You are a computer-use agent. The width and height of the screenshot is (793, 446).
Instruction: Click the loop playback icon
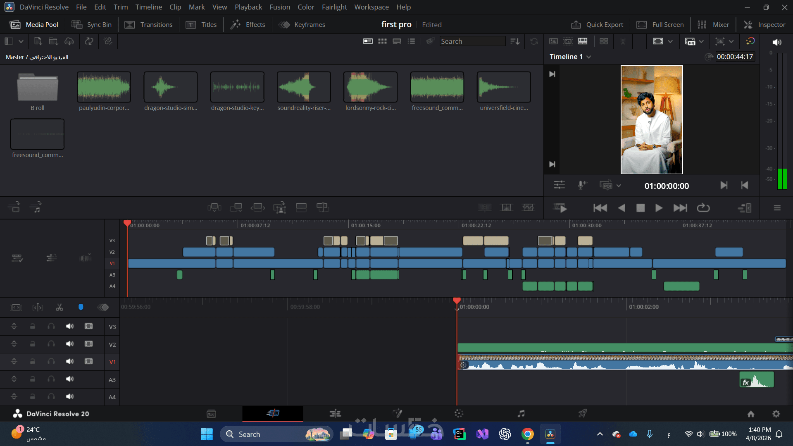[x=703, y=208]
